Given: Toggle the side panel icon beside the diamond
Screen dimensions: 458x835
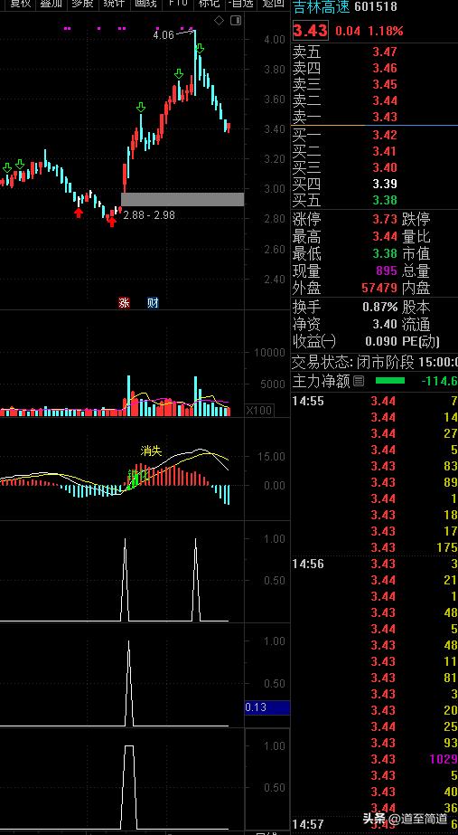Looking at the screenshot, I should (236, 21).
